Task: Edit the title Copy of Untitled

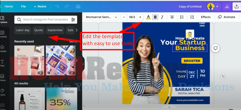Action: tap(190, 6)
